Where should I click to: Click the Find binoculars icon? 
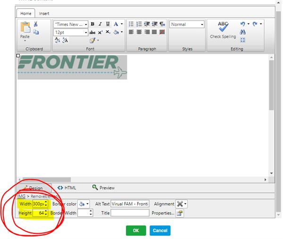pyautogui.click(x=242, y=32)
